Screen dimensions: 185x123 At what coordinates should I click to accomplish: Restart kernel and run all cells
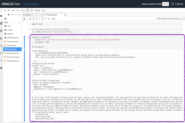tap(49, 19)
